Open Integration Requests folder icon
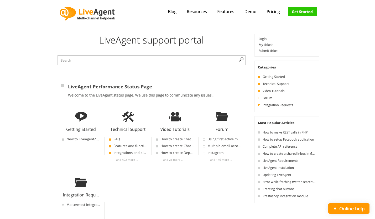Screen dimensions: 375x219 click(81, 182)
